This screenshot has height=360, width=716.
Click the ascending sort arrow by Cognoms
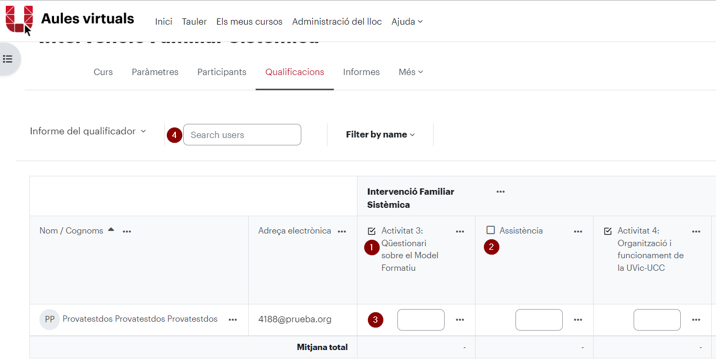(111, 230)
